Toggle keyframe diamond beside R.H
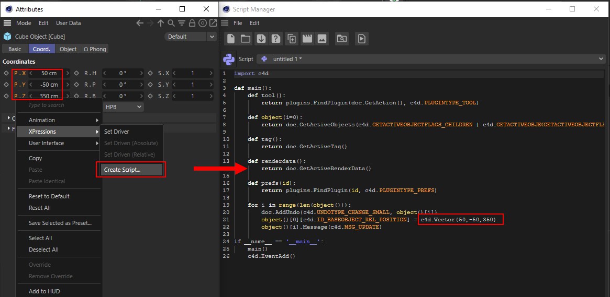The height and width of the screenshot is (297, 610). pos(76,74)
